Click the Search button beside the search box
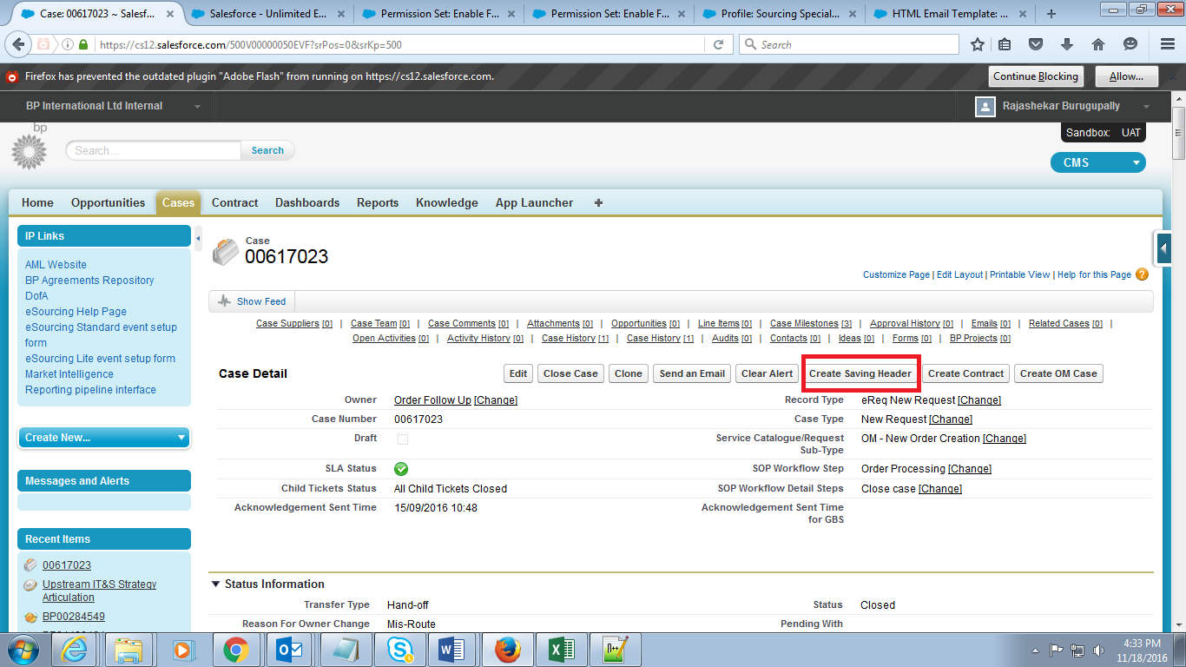 (x=267, y=150)
